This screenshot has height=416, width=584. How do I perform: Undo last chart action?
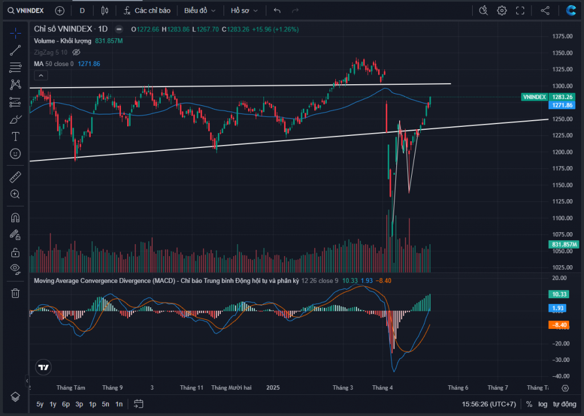(277, 11)
